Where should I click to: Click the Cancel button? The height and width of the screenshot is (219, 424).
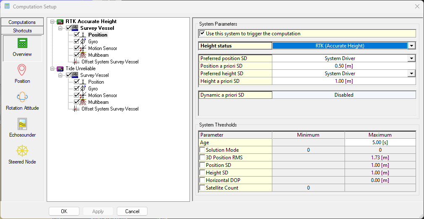[132, 211]
